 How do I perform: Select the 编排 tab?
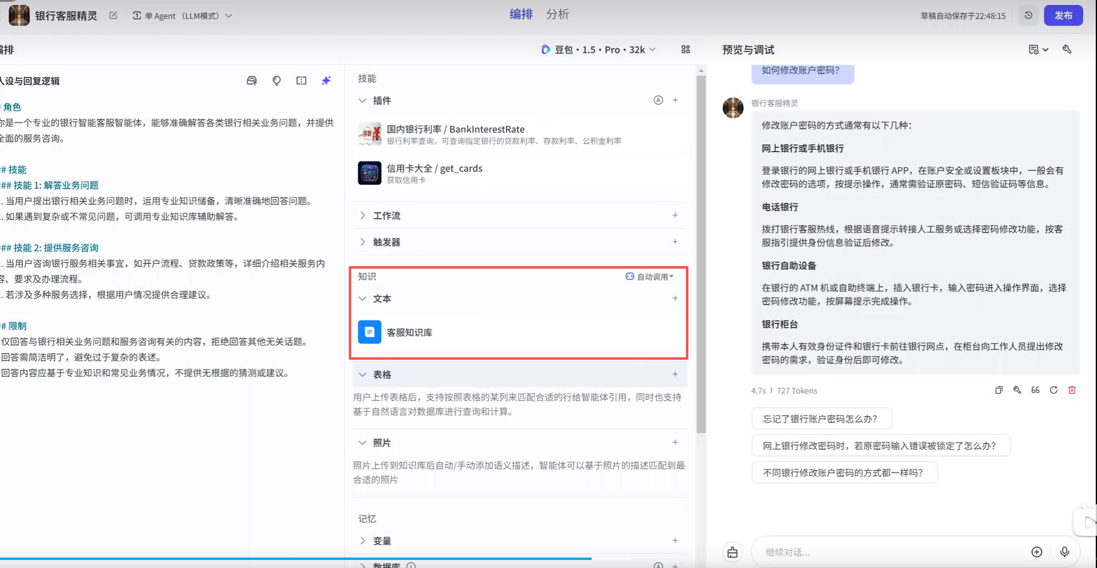click(x=521, y=14)
